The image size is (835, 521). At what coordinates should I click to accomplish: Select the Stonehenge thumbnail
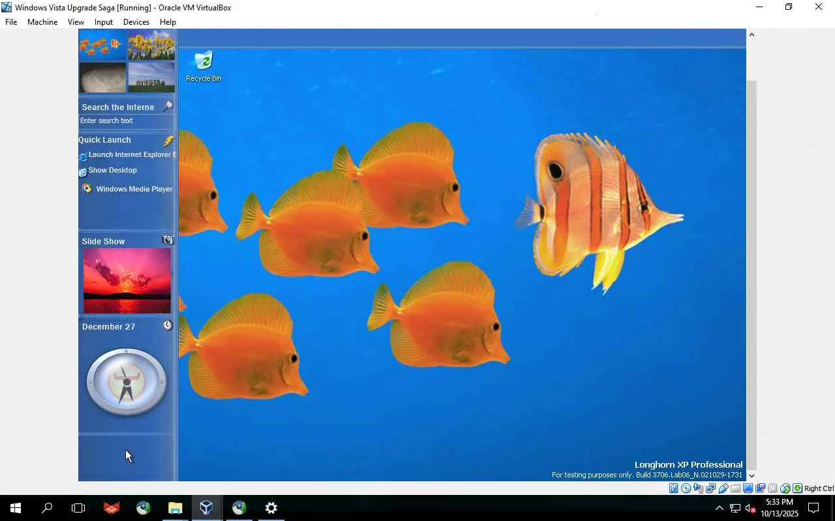click(151, 77)
